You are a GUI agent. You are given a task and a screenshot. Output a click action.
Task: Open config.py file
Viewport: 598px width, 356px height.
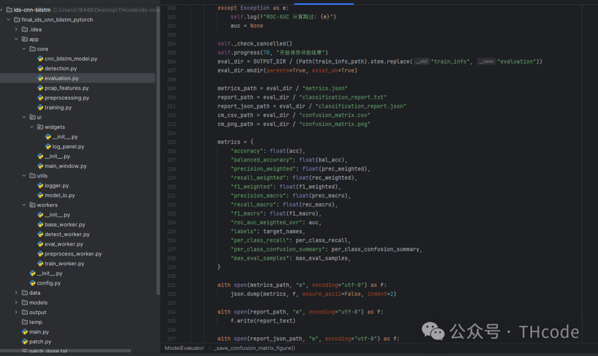click(49, 283)
